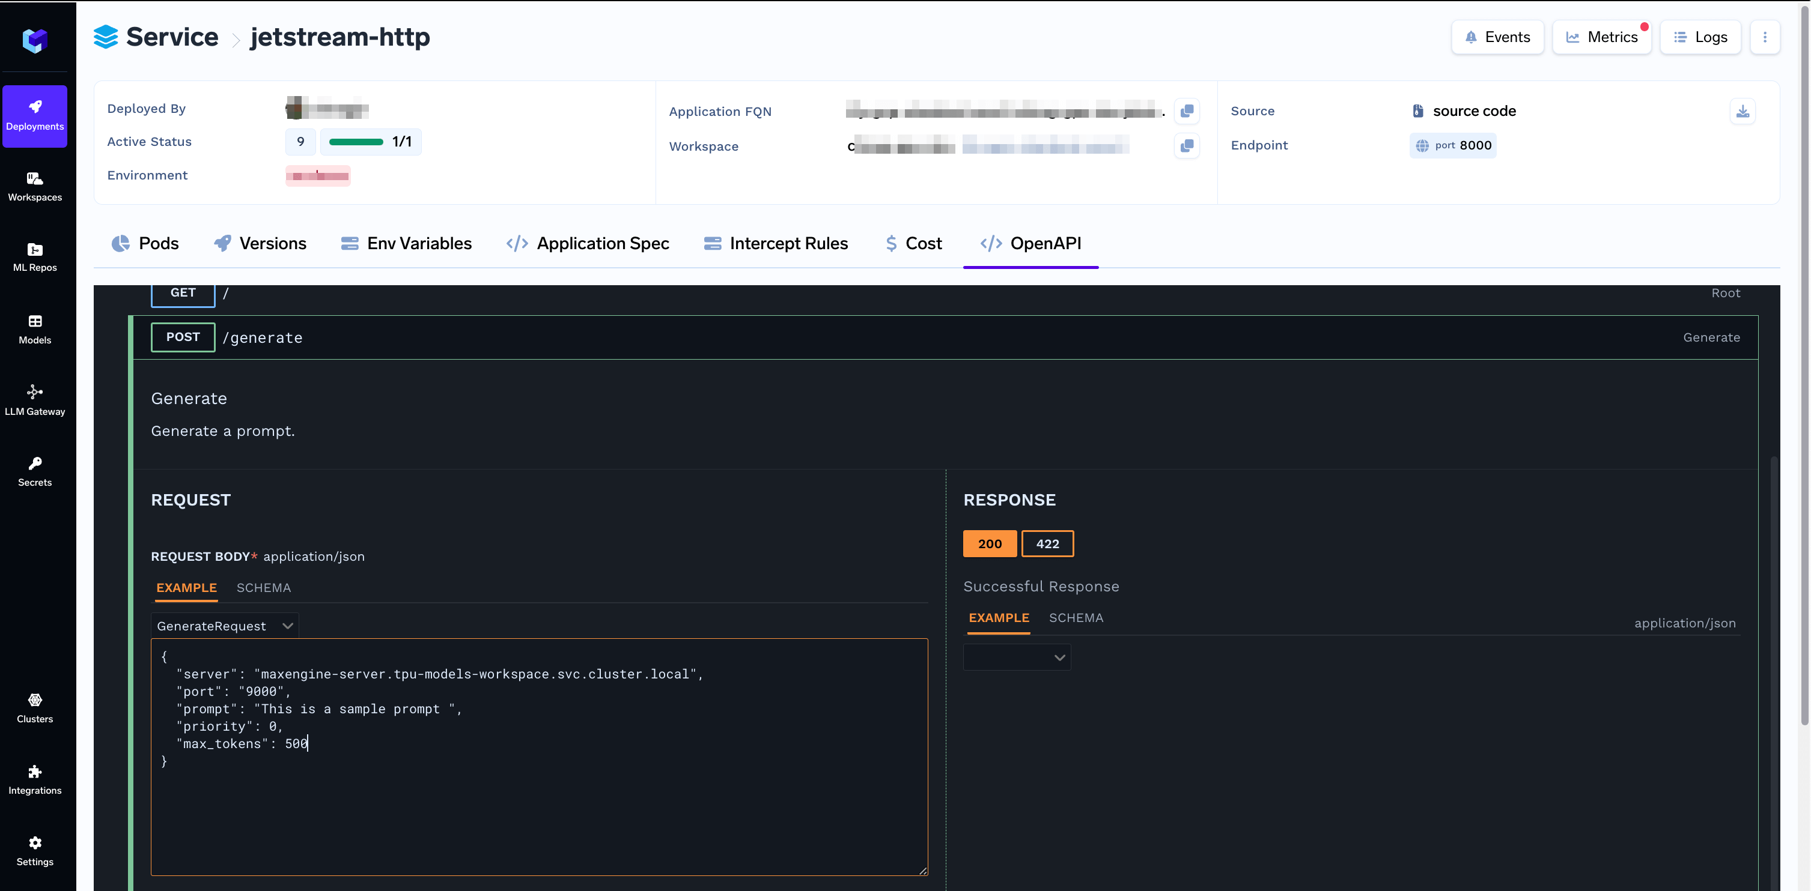Click the version number 9 badge
Screen dimensions: 1811x891
coord(300,142)
